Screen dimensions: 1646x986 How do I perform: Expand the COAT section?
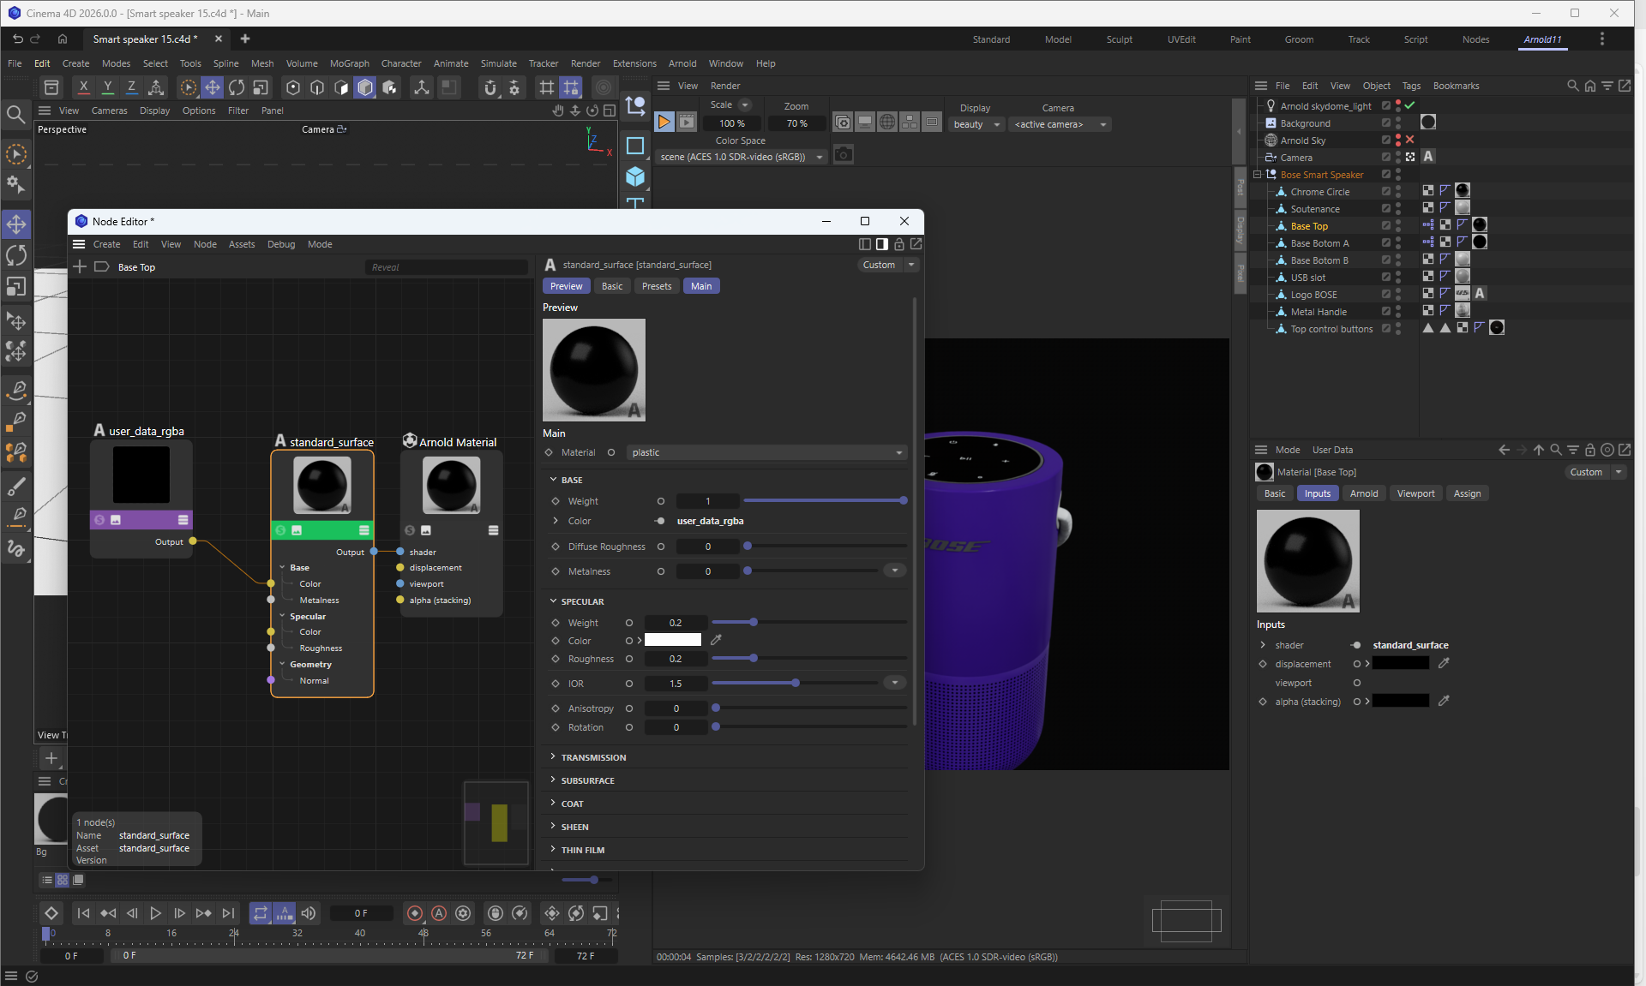pyautogui.click(x=572, y=804)
